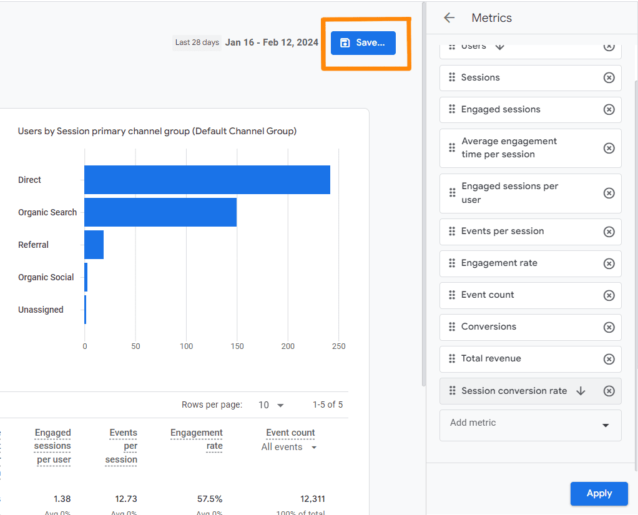Screen dimensions: 638x515
Task: Remove the Sessions metric
Action: point(609,77)
